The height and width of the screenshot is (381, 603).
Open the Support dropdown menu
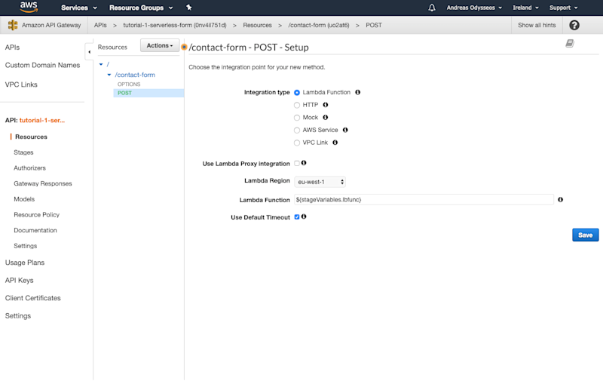563,8
